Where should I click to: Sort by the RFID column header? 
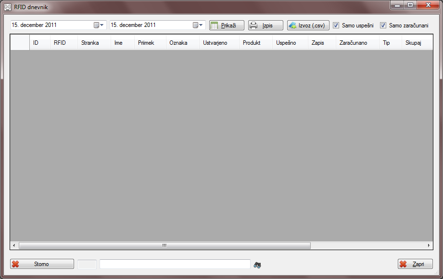[x=64, y=43]
